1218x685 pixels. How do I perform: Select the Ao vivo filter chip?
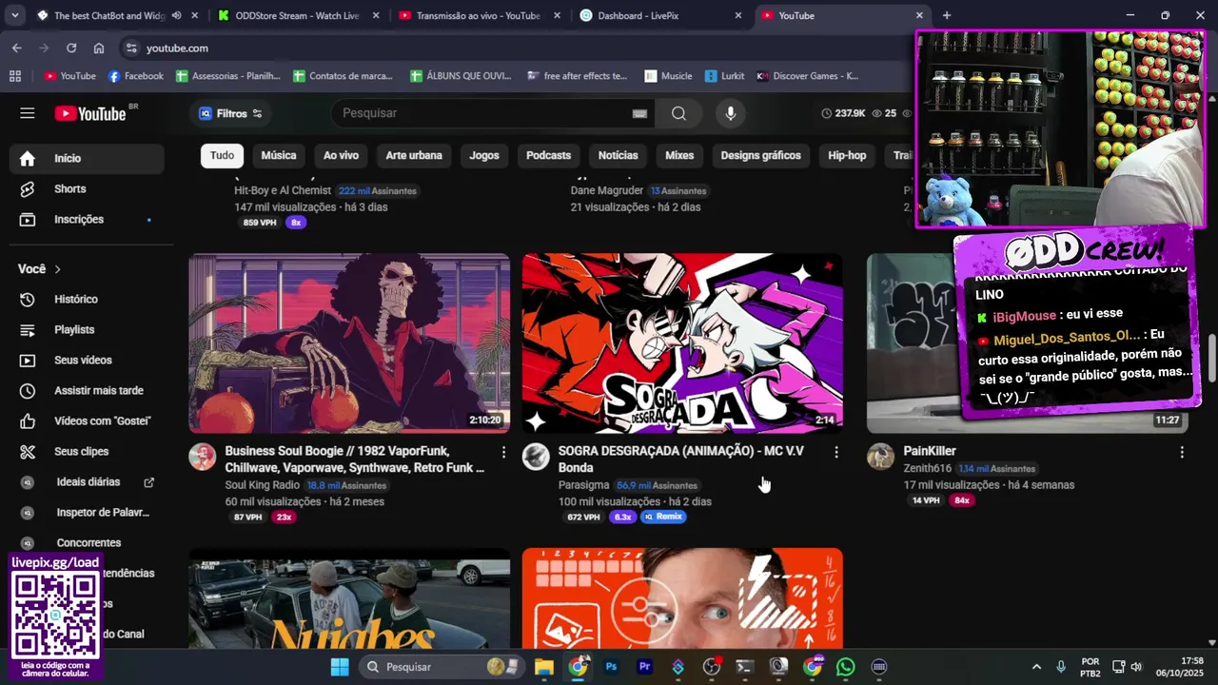tap(341, 155)
